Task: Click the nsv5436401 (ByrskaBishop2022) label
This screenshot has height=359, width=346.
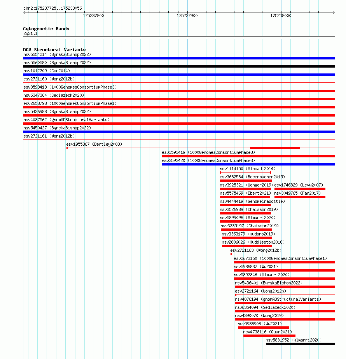Action: (x=269, y=283)
